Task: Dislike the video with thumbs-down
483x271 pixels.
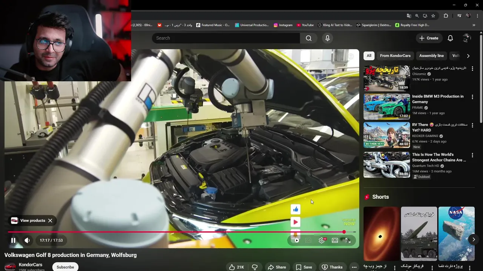Action: point(255,267)
